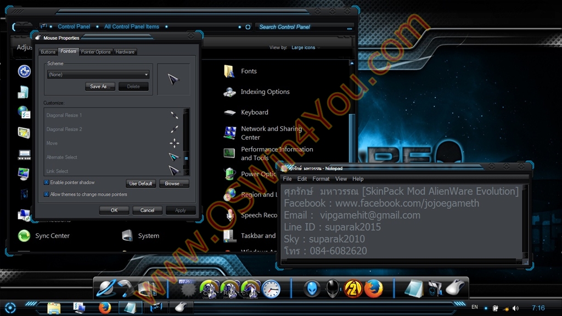Click the Start orb button
This screenshot has height=316, width=562.
[x=10, y=307]
